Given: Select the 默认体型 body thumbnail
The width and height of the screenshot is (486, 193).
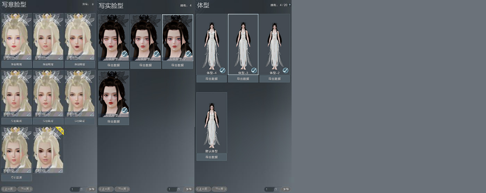Looking at the screenshot, I should 211,123.
